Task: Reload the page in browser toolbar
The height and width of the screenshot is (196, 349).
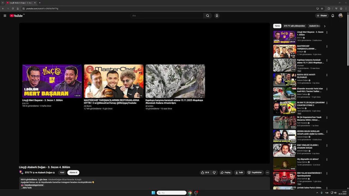Action: pos(13,8)
